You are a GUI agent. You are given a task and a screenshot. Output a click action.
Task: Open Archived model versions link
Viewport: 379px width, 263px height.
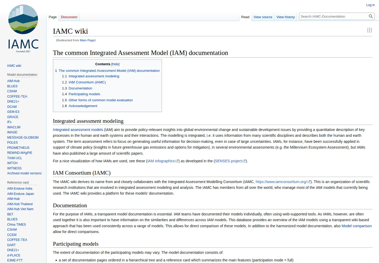point(24,173)
